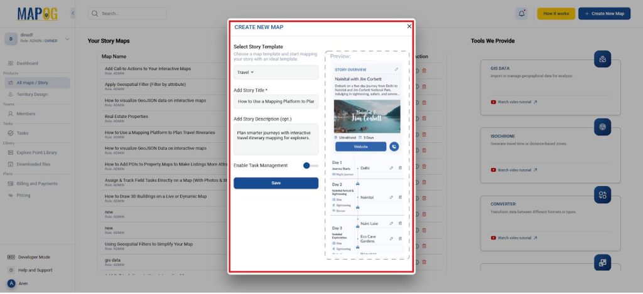Screen dimensions: 643x294
Task: Open Help and Support
Action: pos(35,270)
